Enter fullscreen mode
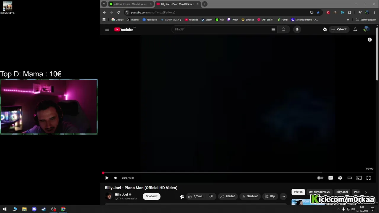 click(369, 178)
